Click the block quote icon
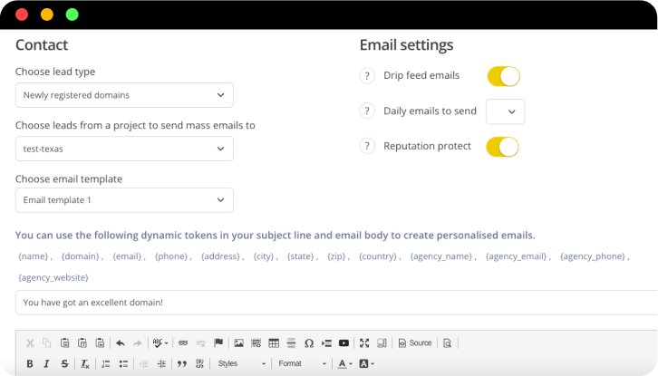Viewport: 658px width, 376px height. [182, 364]
